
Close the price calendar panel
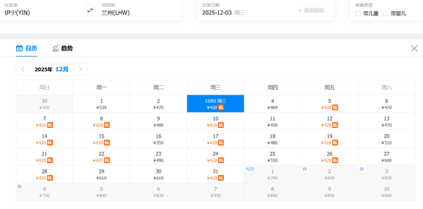[x=414, y=48]
